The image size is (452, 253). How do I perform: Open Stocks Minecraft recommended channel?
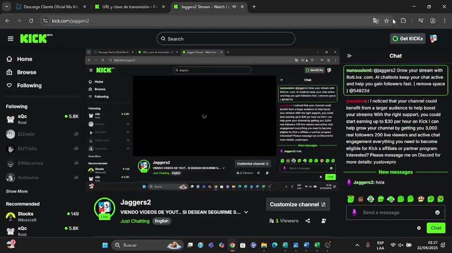42,216
